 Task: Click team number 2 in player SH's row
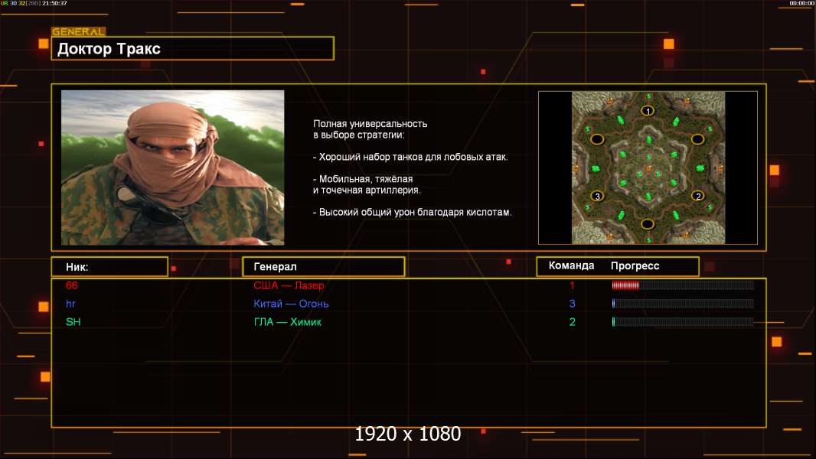(x=572, y=322)
